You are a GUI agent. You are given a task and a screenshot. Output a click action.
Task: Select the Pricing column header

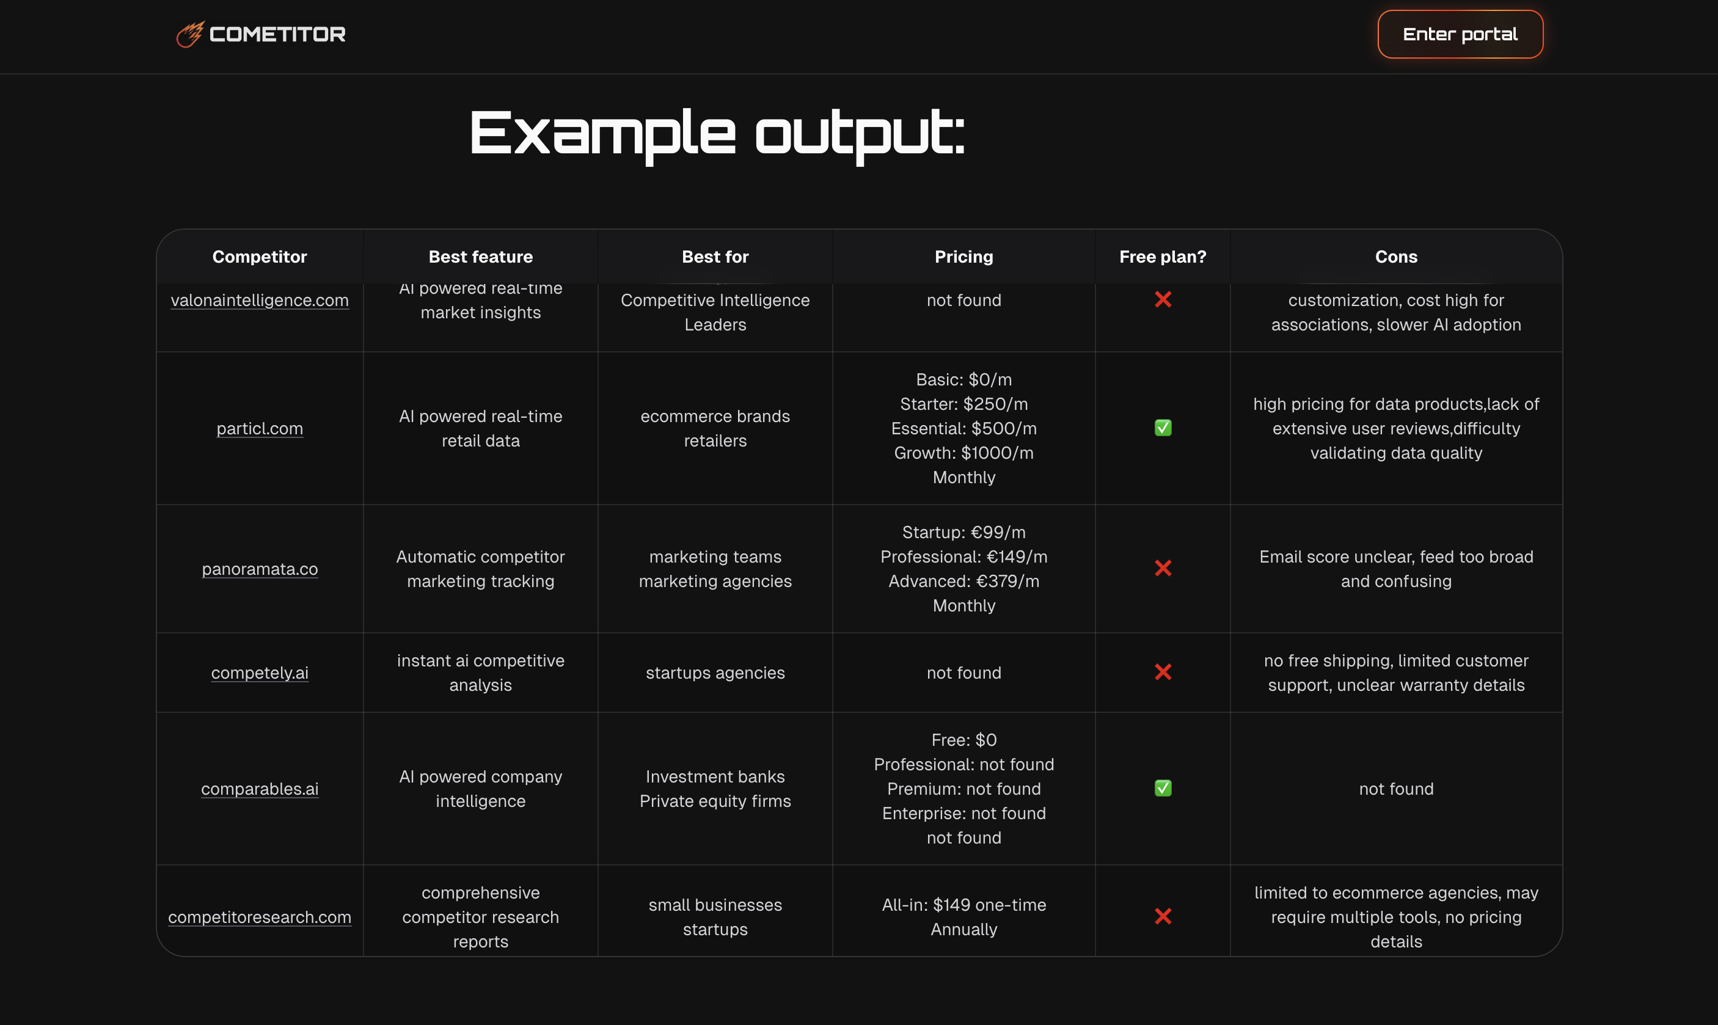point(963,257)
